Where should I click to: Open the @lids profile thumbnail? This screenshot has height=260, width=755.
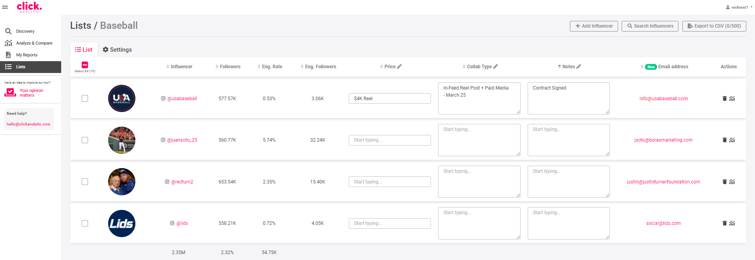122,223
